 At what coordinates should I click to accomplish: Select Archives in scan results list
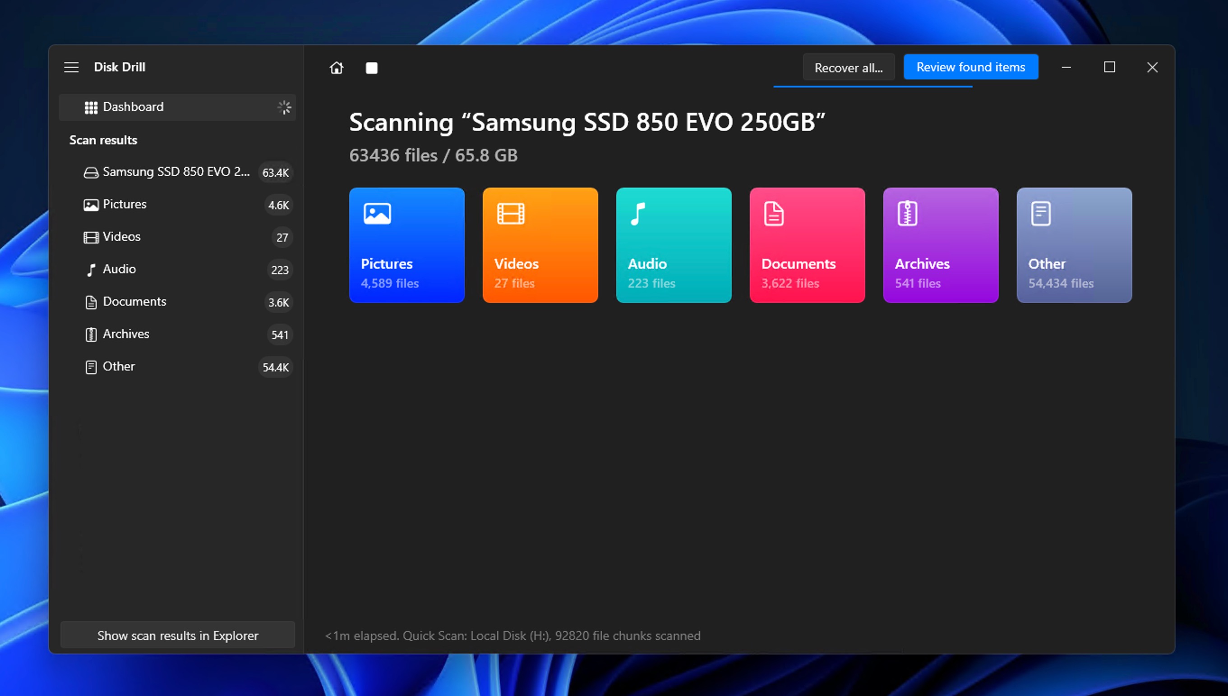click(x=177, y=334)
